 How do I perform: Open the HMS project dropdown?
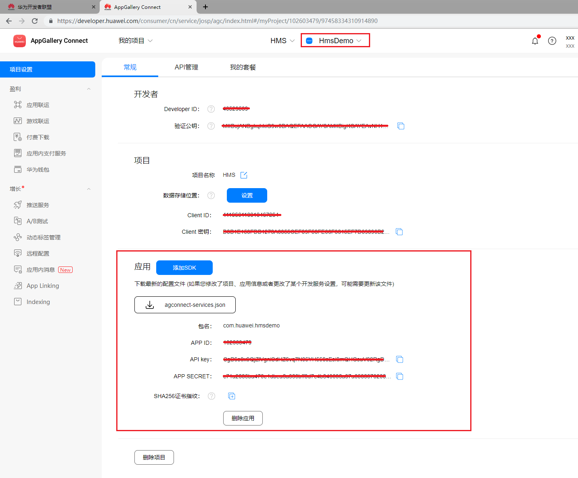coord(283,41)
